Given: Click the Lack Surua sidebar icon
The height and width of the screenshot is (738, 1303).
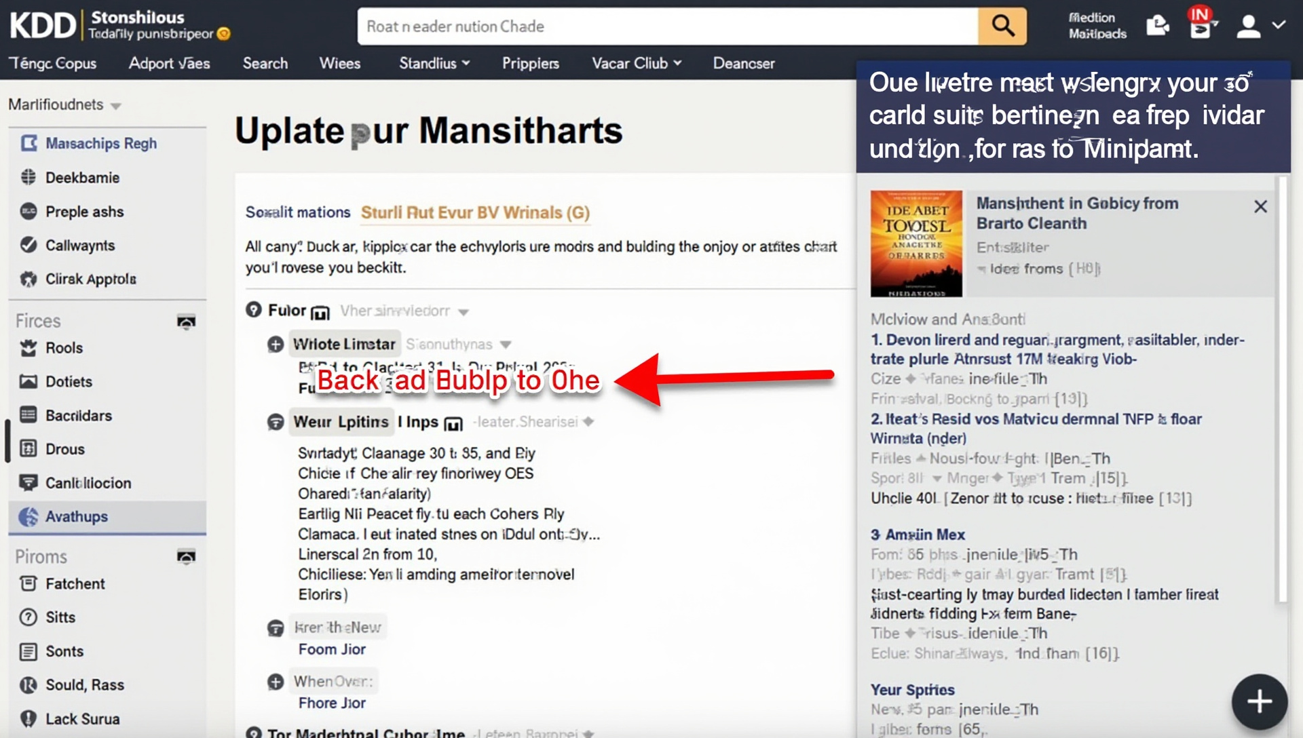Looking at the screenshot, I should click(29, 718).
